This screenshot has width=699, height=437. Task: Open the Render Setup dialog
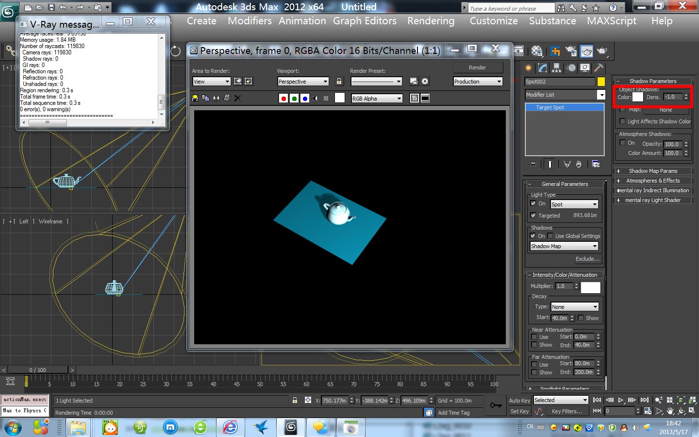tap(555, 51)
